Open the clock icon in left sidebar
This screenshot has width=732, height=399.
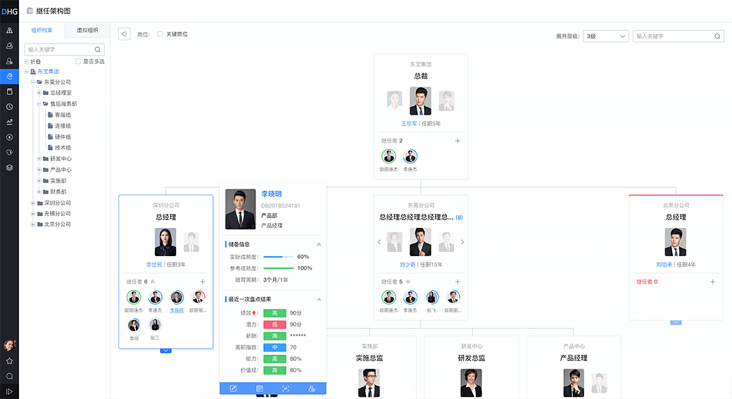[x=9, y=107]
